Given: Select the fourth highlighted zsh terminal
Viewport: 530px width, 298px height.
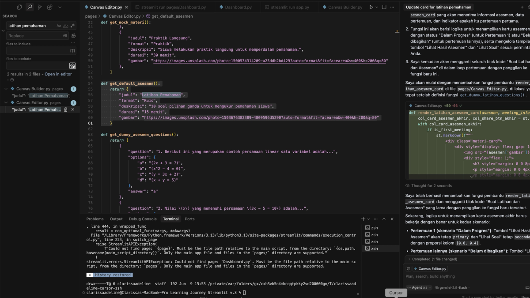Looking at the screenshot, I should pyautogui.click(x=381, y=249).
